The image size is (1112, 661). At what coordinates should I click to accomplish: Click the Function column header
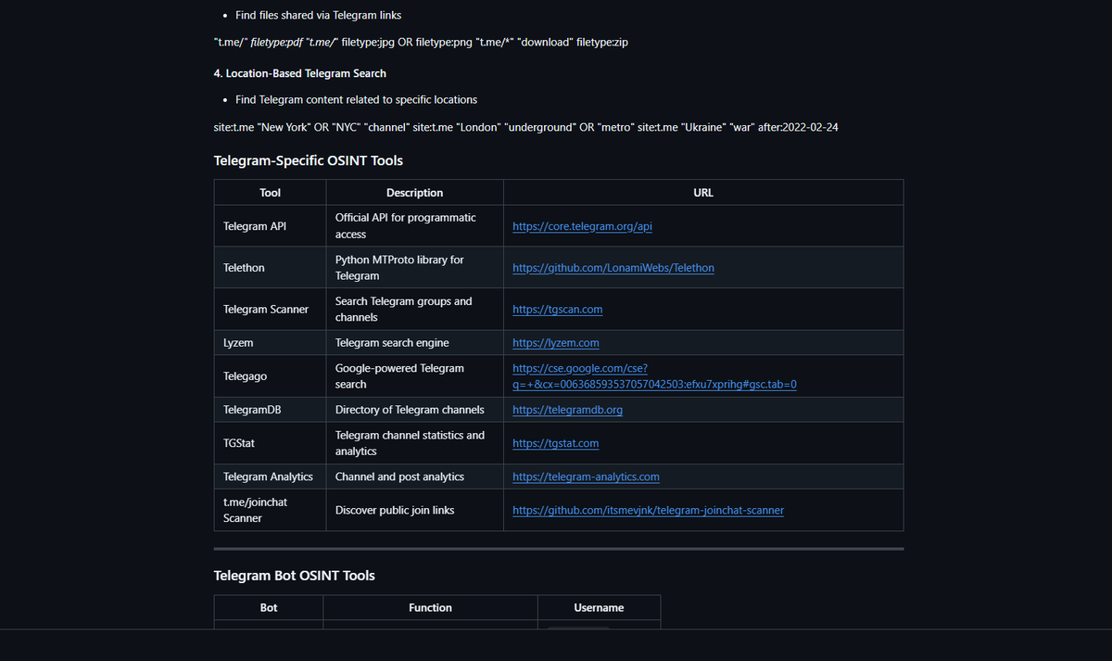pyautogui.click(x=430, y=607)
